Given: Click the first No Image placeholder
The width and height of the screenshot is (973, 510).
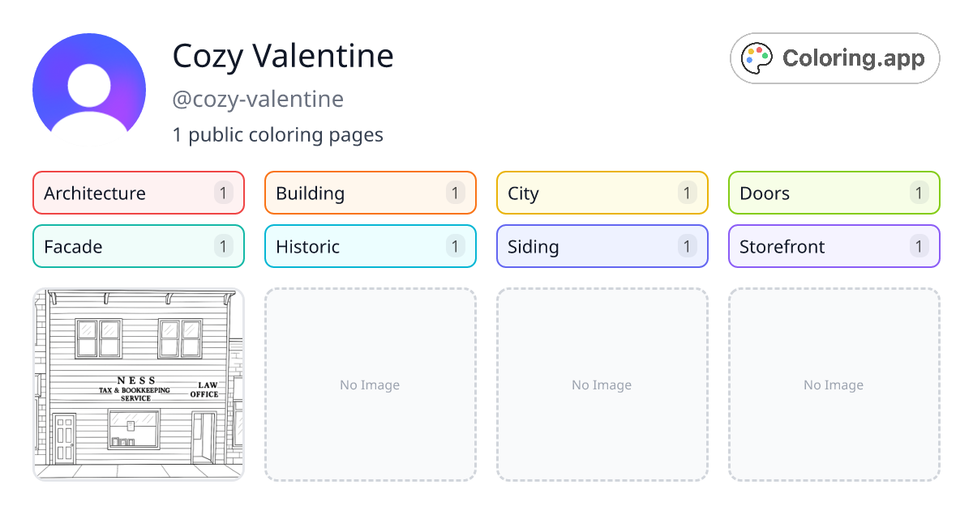Looking at the screenshot, I should 370,385.
